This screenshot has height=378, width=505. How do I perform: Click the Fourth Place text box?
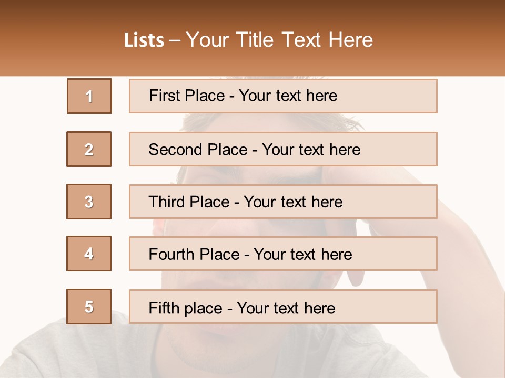(x=283, y=254)
